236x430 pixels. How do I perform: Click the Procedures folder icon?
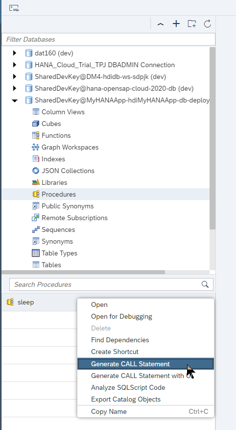click(x=36, y=194)
